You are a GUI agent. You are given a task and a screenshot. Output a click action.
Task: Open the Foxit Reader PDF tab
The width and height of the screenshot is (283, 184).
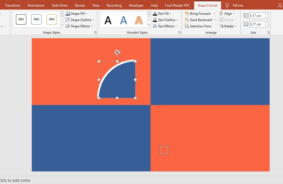click(x=177, y=5)
